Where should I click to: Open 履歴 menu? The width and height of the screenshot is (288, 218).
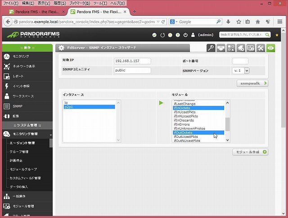[x=60, y=3]
